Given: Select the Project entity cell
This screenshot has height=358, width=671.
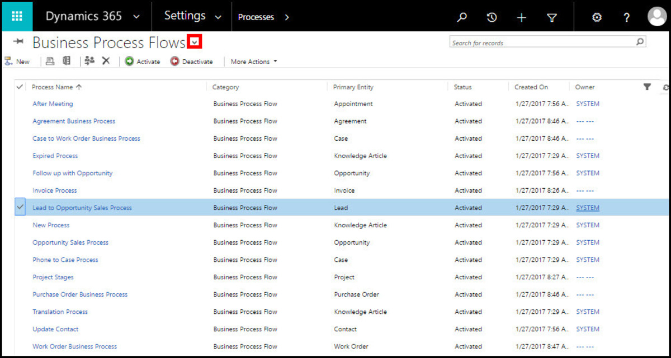Looking at the screenshot, I should (x=344, y=277).
